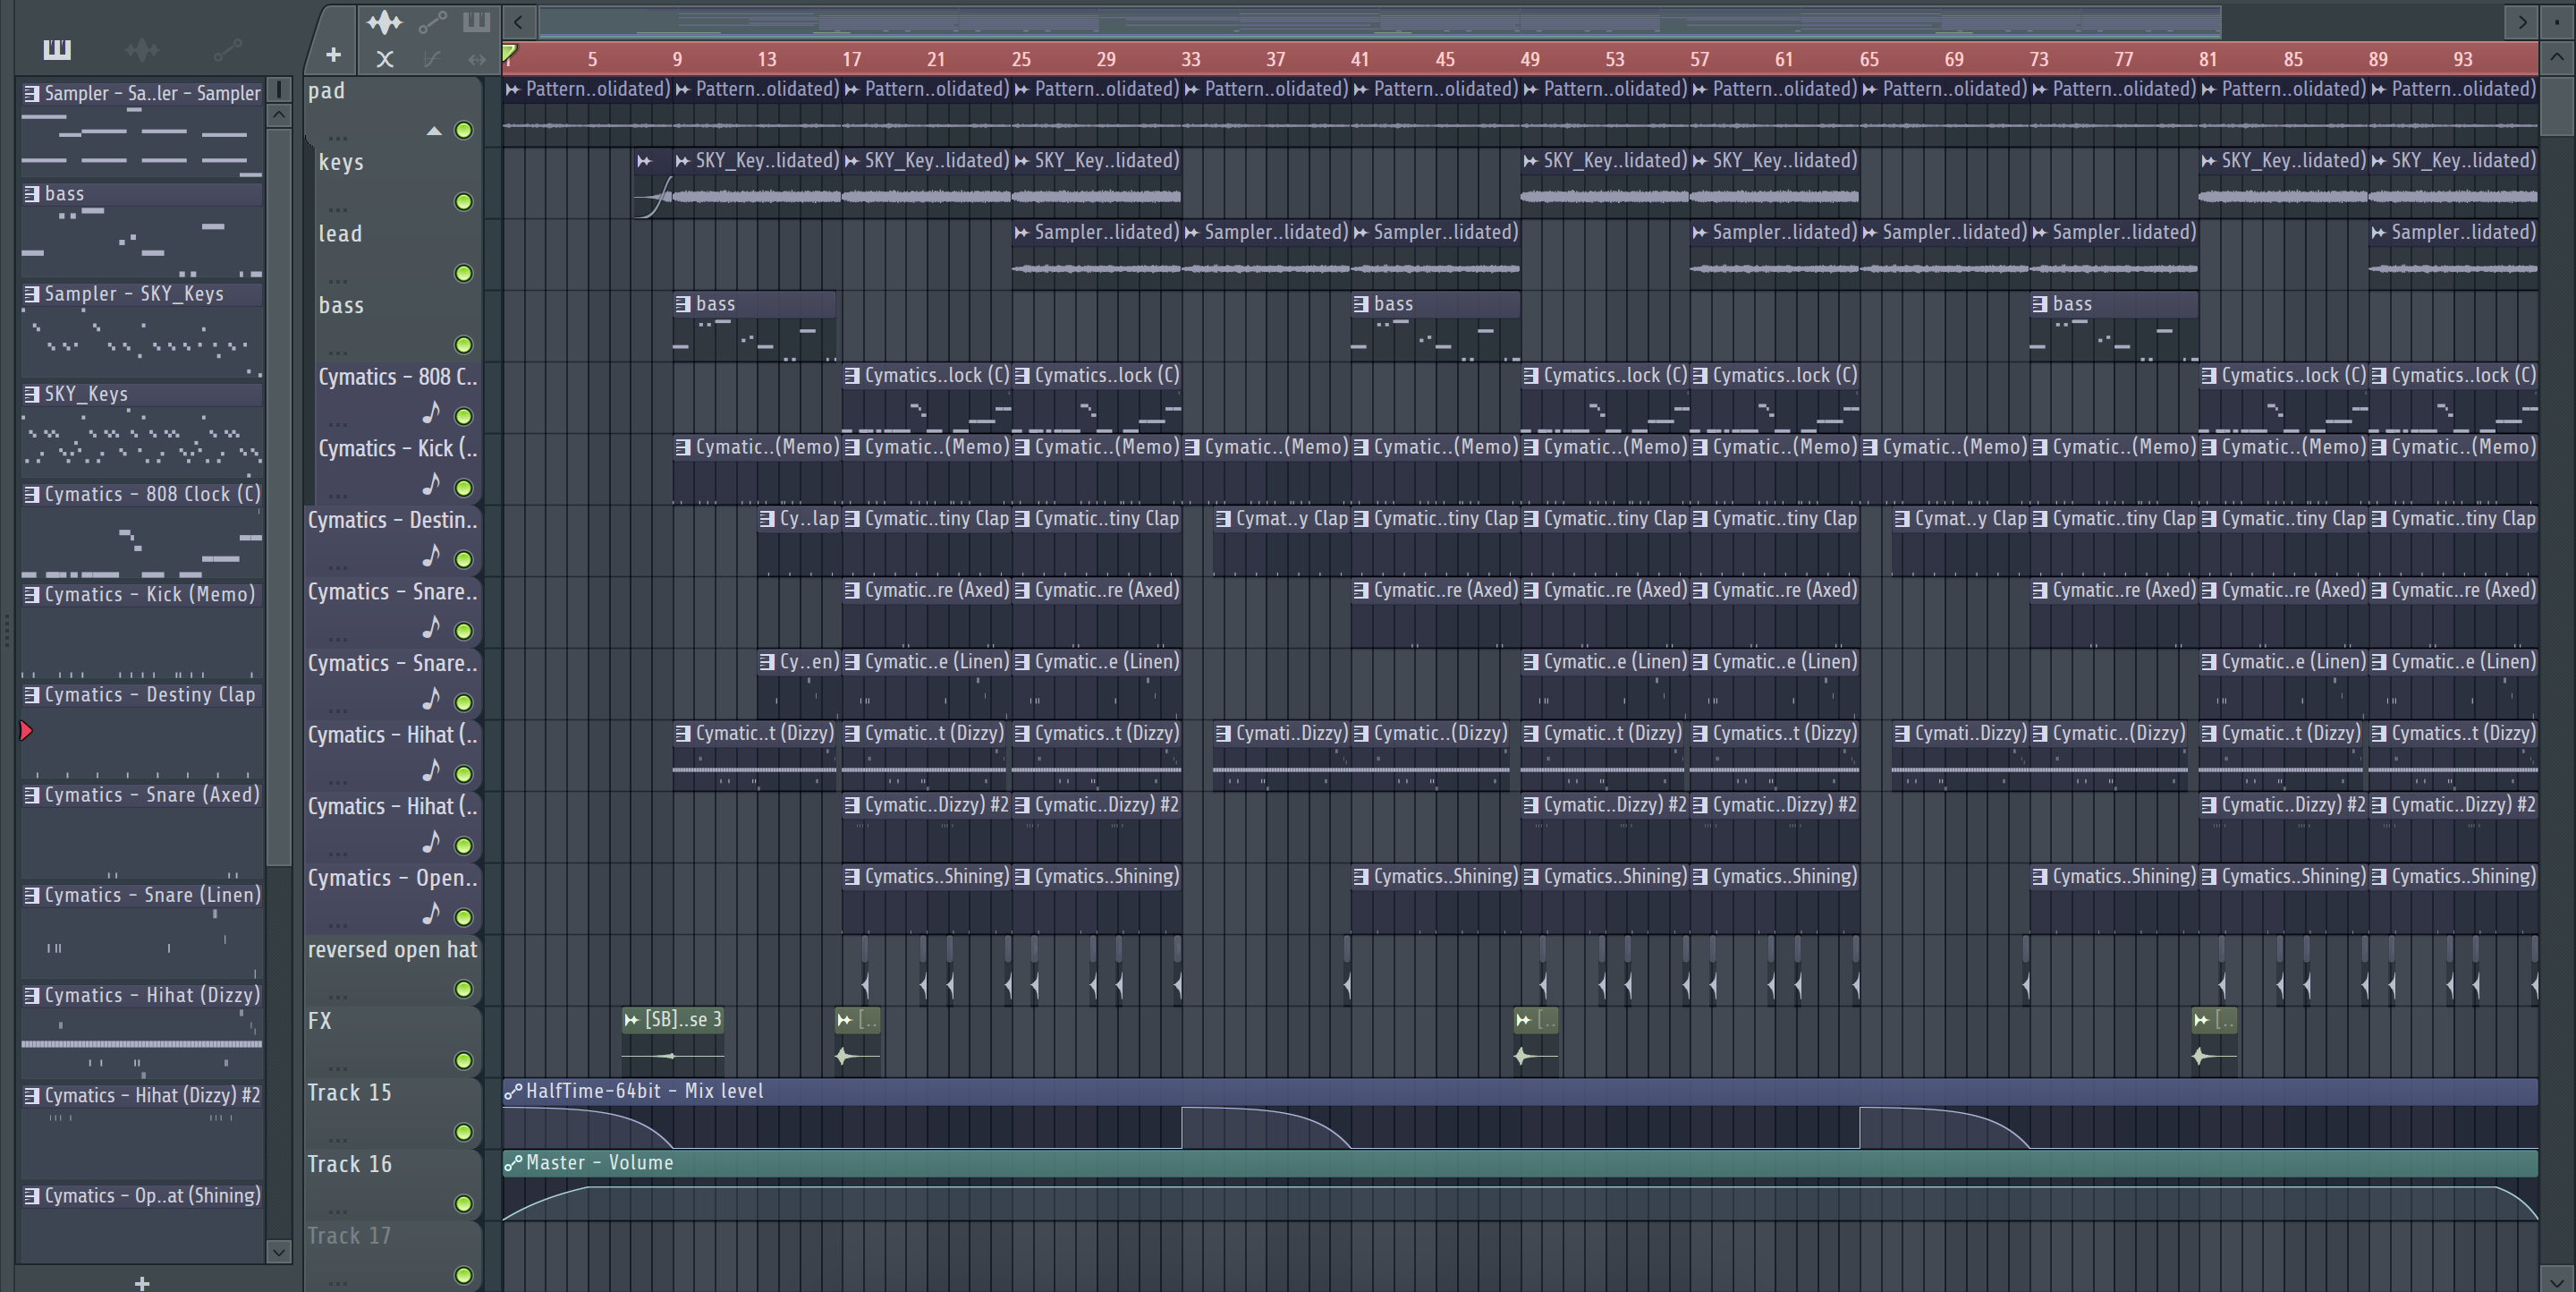2576x1292 pixels.
Task: Click the note icon on the Cymatics - 808 track
Action: pyautogui.click(x=431, y=413)
